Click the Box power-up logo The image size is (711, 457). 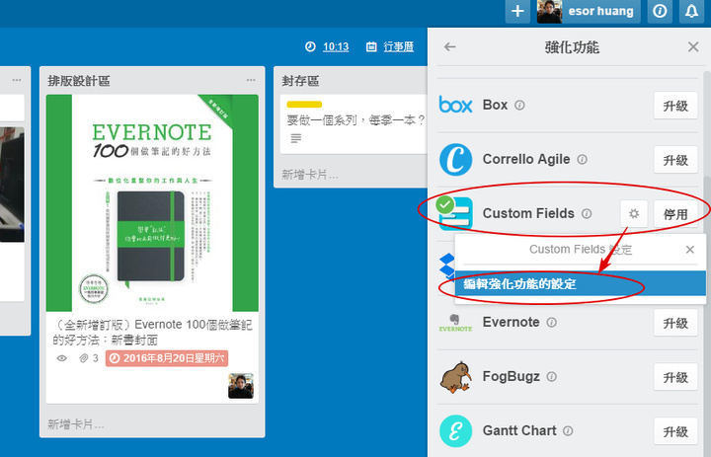(x=455, y=105)
